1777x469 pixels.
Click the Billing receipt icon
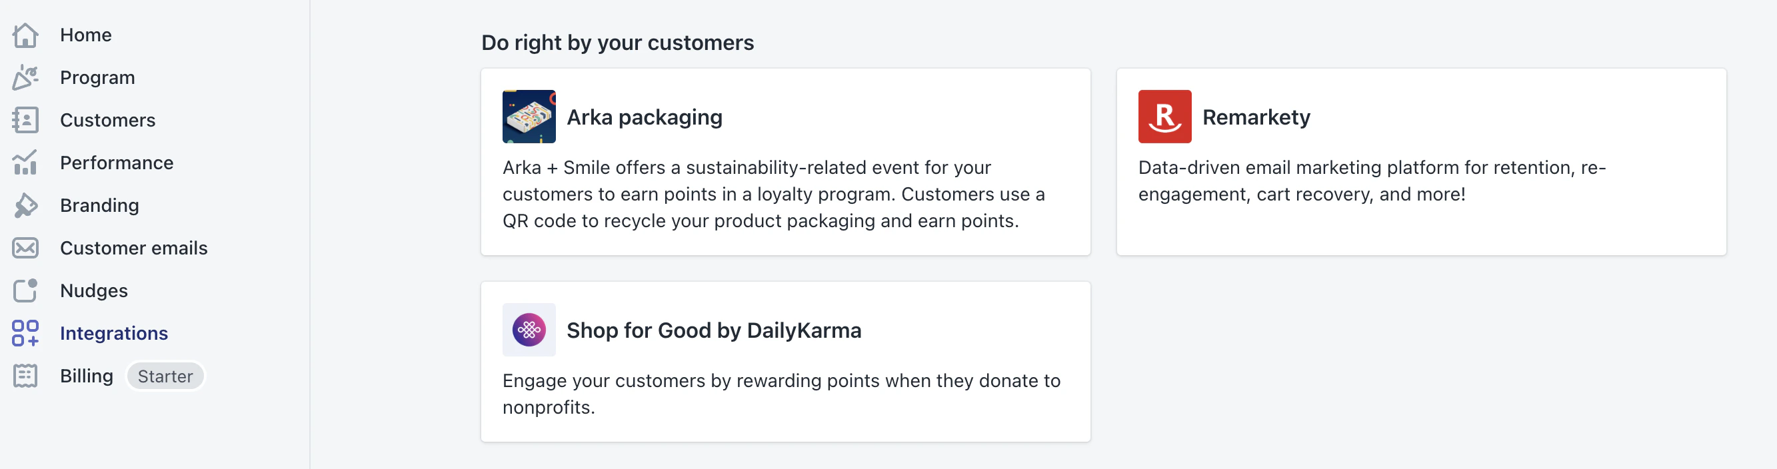click(25, 376)
